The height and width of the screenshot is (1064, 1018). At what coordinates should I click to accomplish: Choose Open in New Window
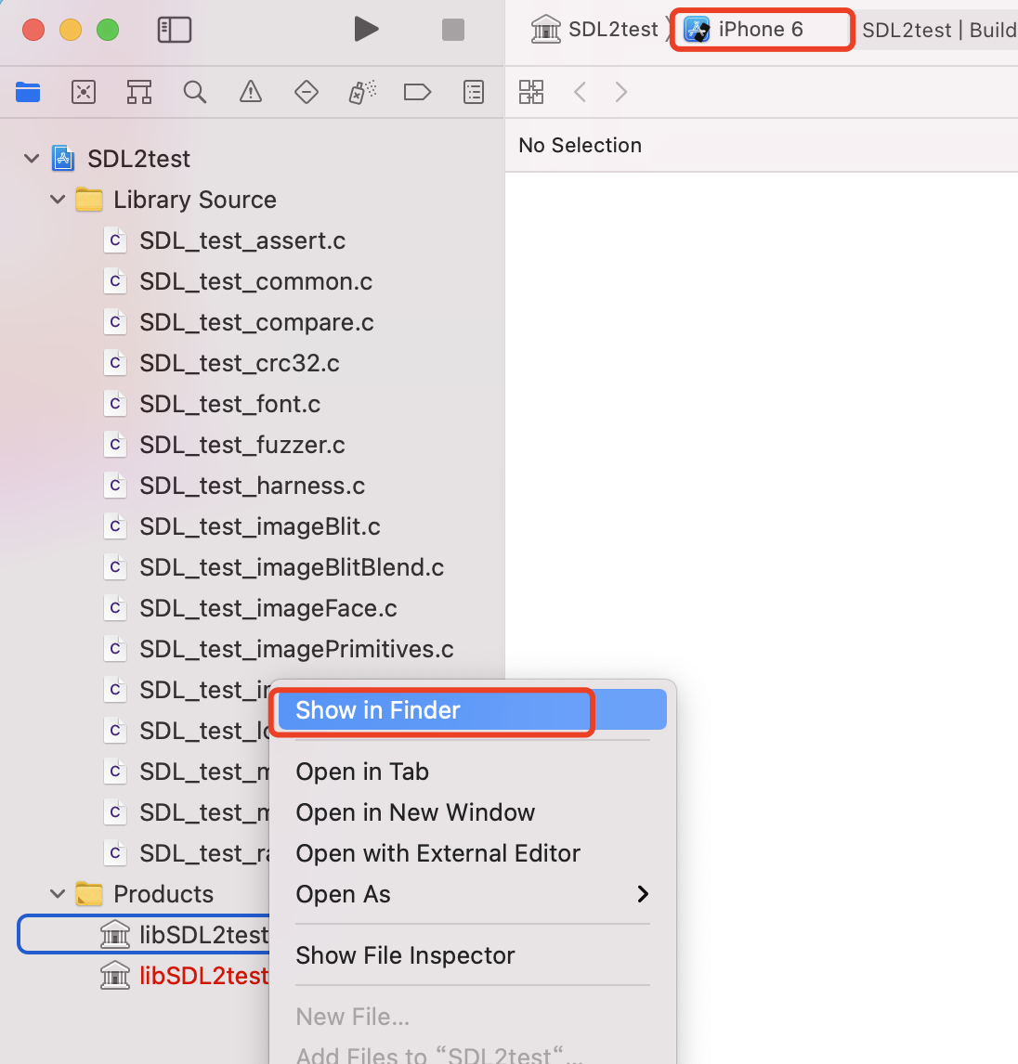point(414,812)
